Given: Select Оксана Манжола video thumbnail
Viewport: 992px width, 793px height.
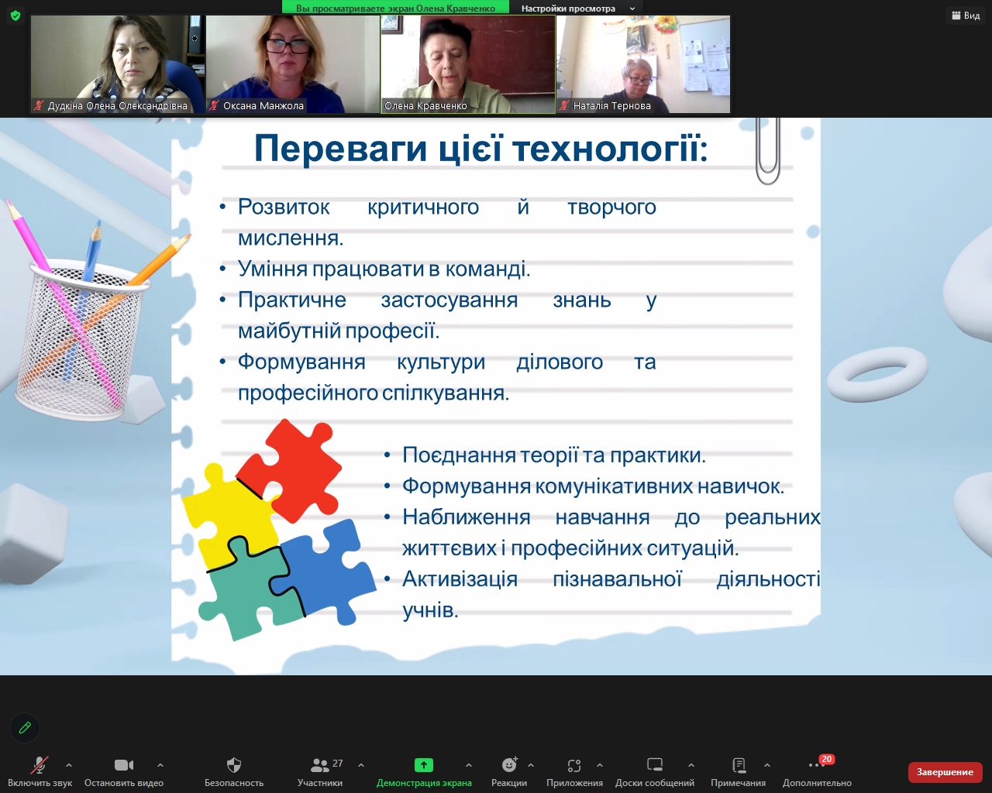Looking at the screenshot, I should coord(293,65).
